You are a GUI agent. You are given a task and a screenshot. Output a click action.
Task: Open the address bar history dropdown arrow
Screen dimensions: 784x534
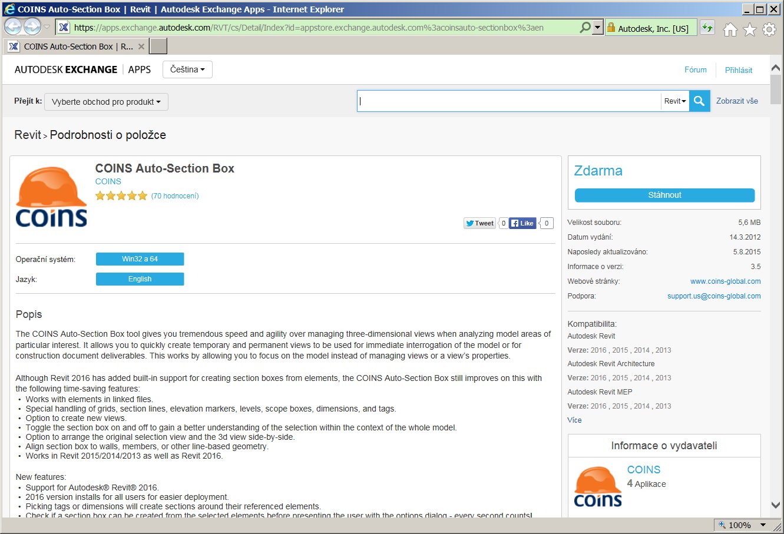tap(598, 27)
